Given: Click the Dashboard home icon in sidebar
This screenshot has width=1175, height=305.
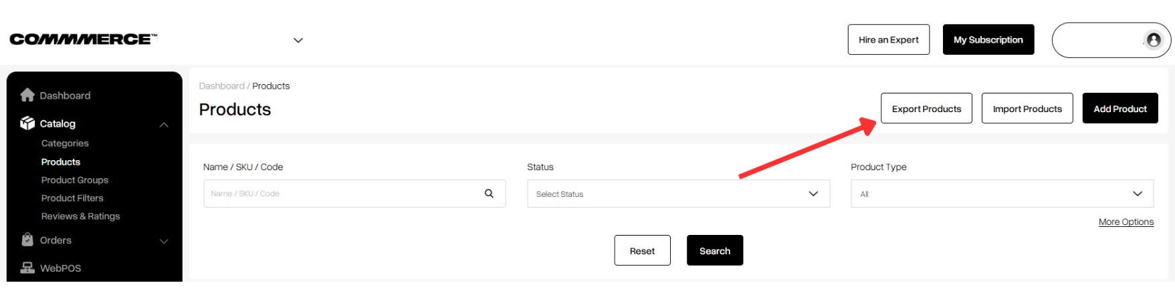Looking at the screenshot, I should (27, 95).
